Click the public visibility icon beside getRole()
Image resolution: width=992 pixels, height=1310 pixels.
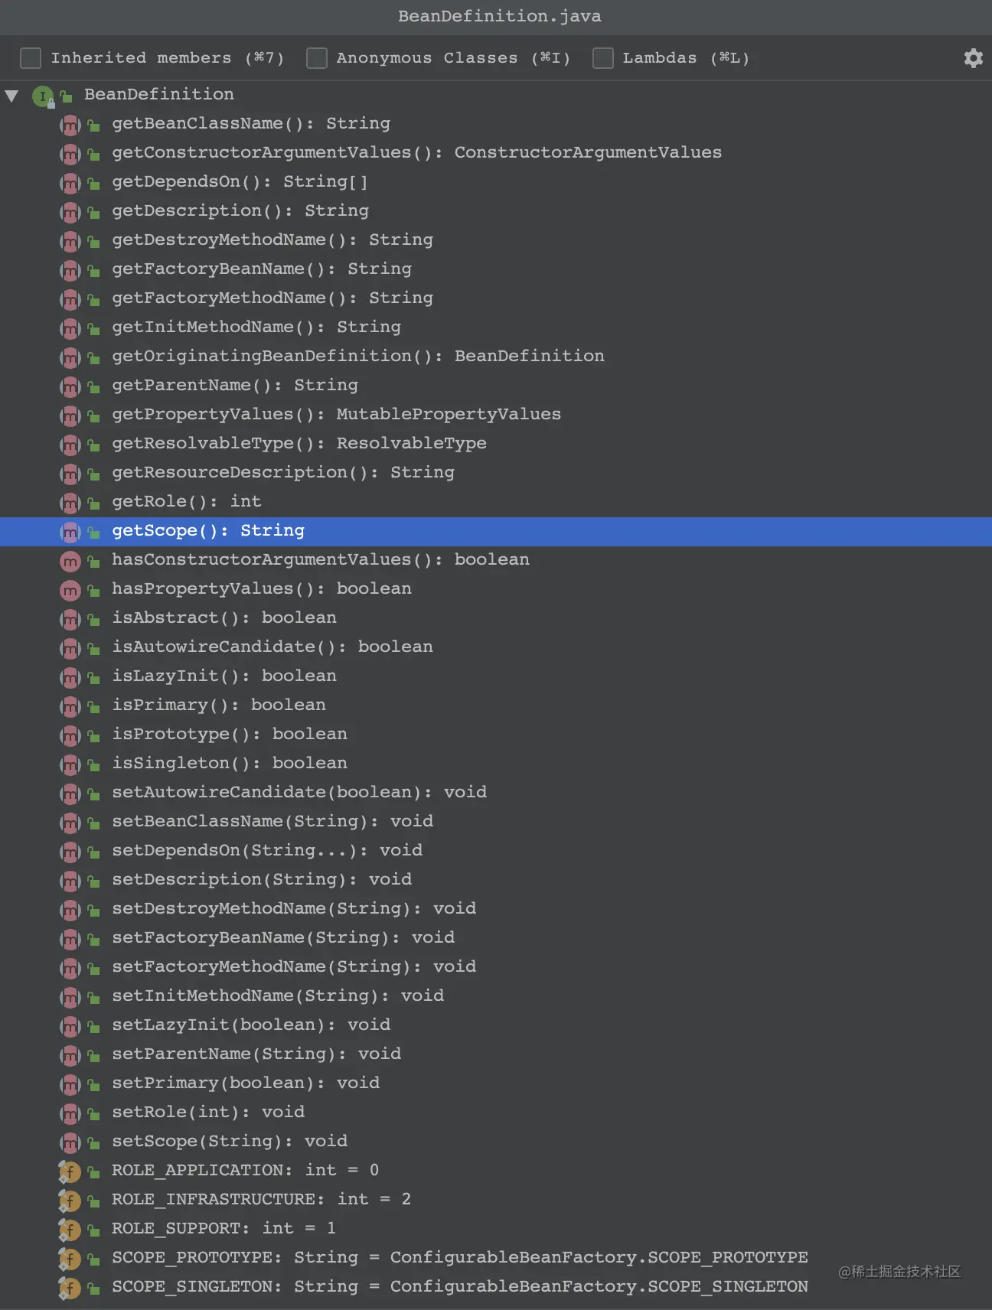93,503
